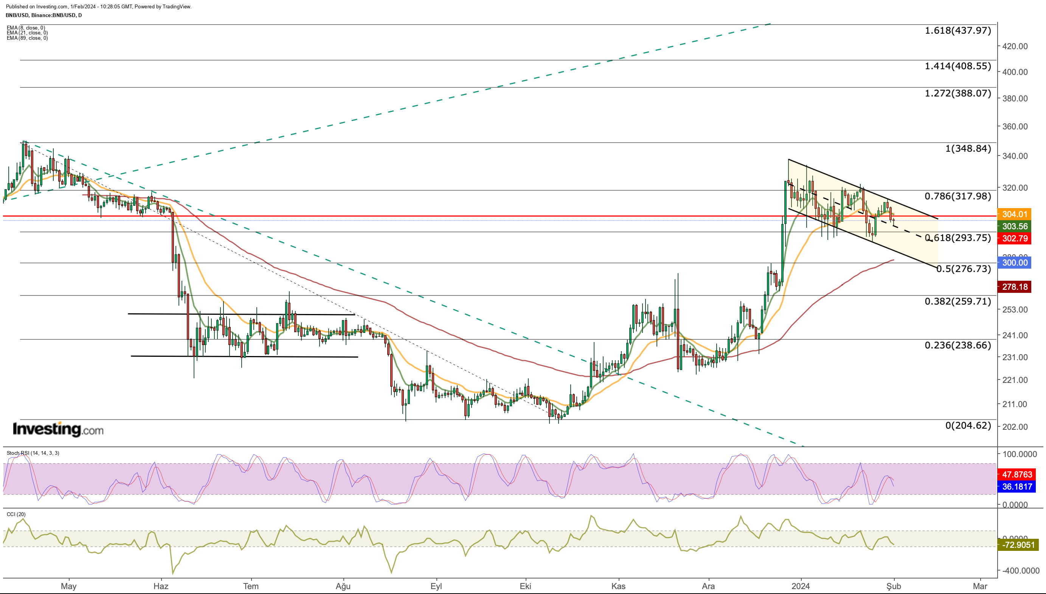The width and height of the screenshot is (1046, 594).
Task: Click the Tem label on time axis
Action: pos(251,586)
